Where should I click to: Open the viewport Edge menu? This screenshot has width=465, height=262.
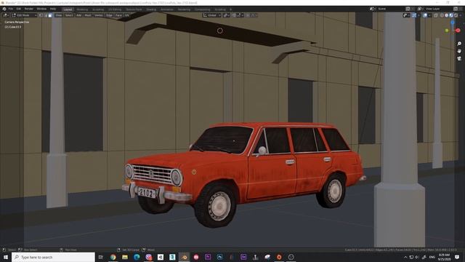pos(109,15)
